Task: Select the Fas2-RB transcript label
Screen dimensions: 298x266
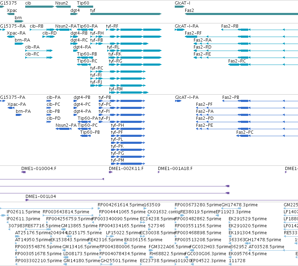Action: (x=230, y=26)
